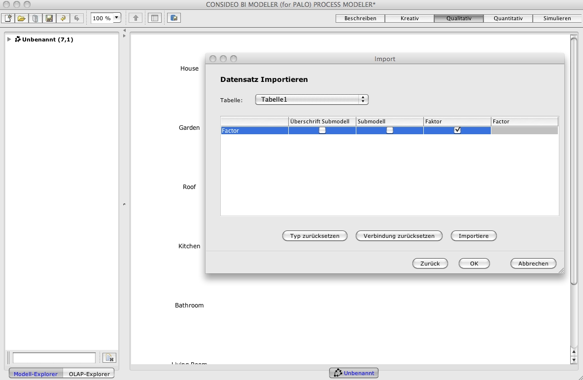This screenshot has height=380, width=583.
Task: Click the database import toolbar icon
Action: tap(173, 18)
